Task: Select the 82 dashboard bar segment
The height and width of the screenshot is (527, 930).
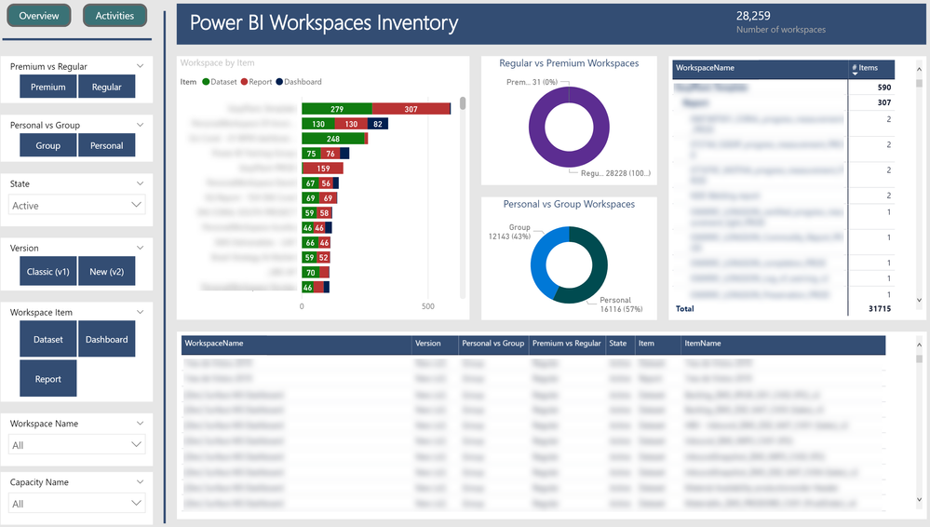Action: coord(378,124)
